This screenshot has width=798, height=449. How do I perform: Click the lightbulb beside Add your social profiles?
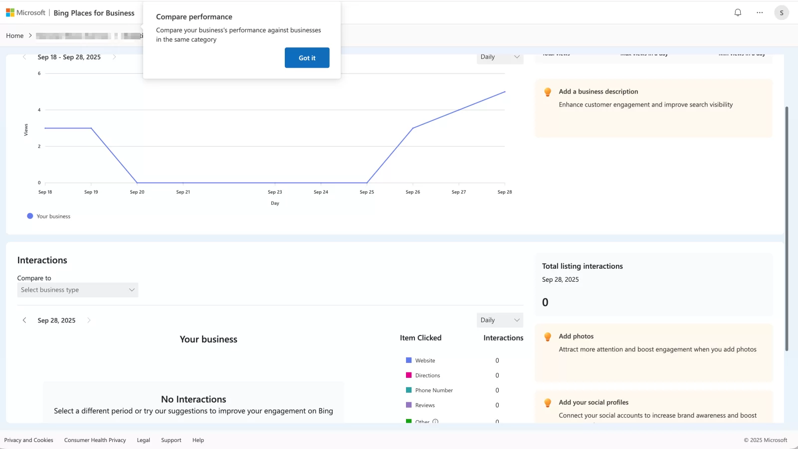pyautogui.click(x=548, y=403)
